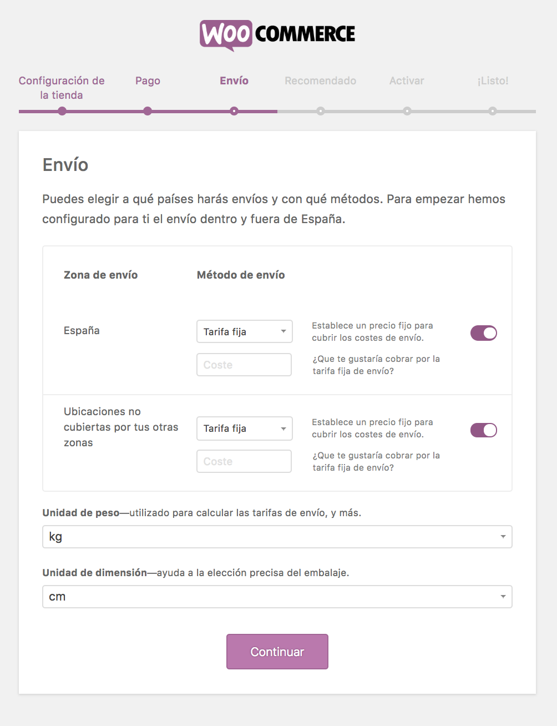Go to the Recomendado step
This screenshot has height=726, width=557.
pos(321,81)
